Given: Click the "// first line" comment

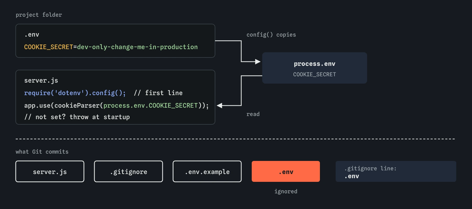Looking at the screenshot, I should click(x=158, y=93).
